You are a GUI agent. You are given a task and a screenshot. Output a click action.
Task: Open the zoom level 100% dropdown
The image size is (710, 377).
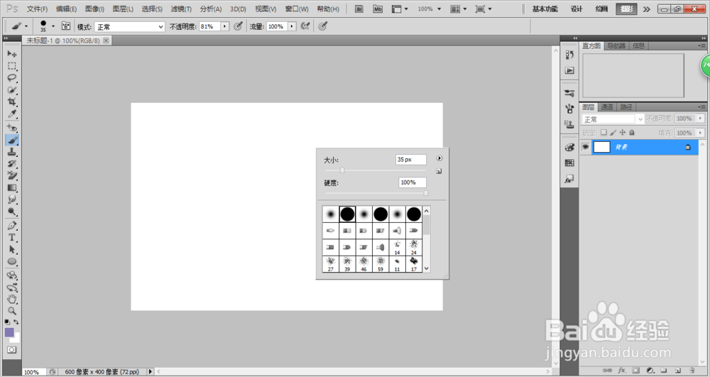tap(430, 9)
